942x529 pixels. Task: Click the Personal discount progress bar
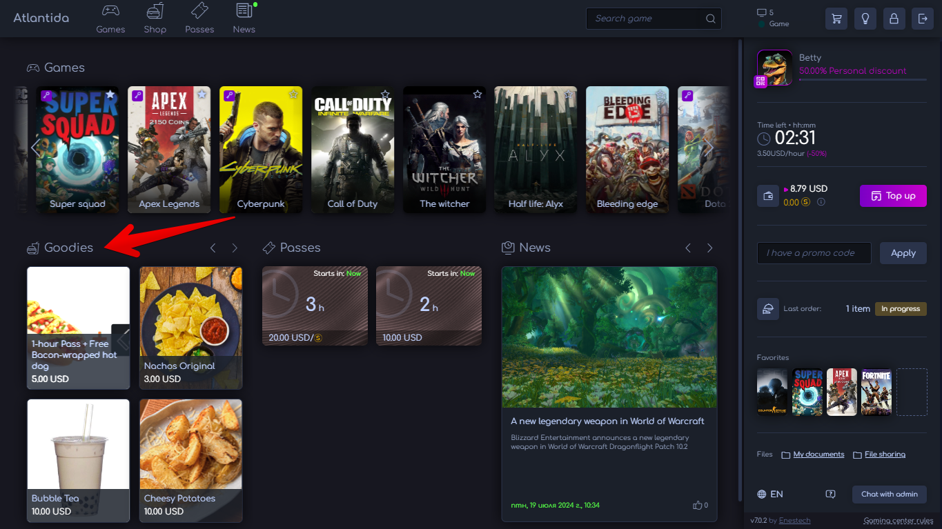pyautogui.click(x=863, y=80)
